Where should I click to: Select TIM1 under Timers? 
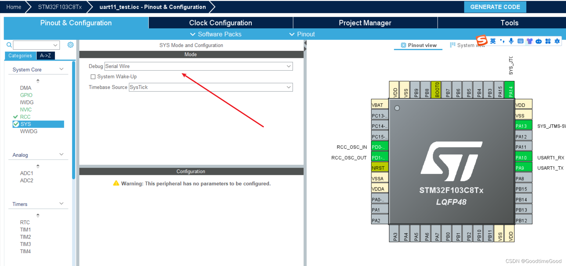tap(25, 230)
